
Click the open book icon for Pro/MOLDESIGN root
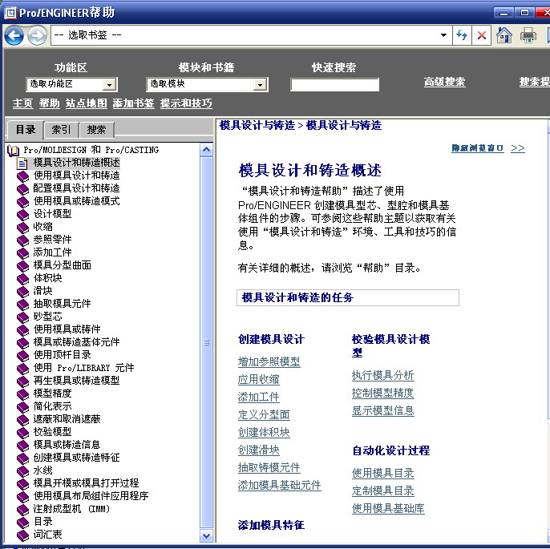(14, 151)
